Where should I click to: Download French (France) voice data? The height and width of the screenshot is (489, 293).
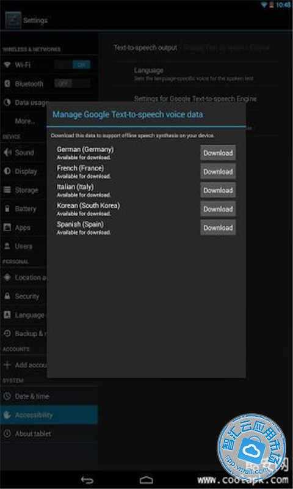click(218, 172)
